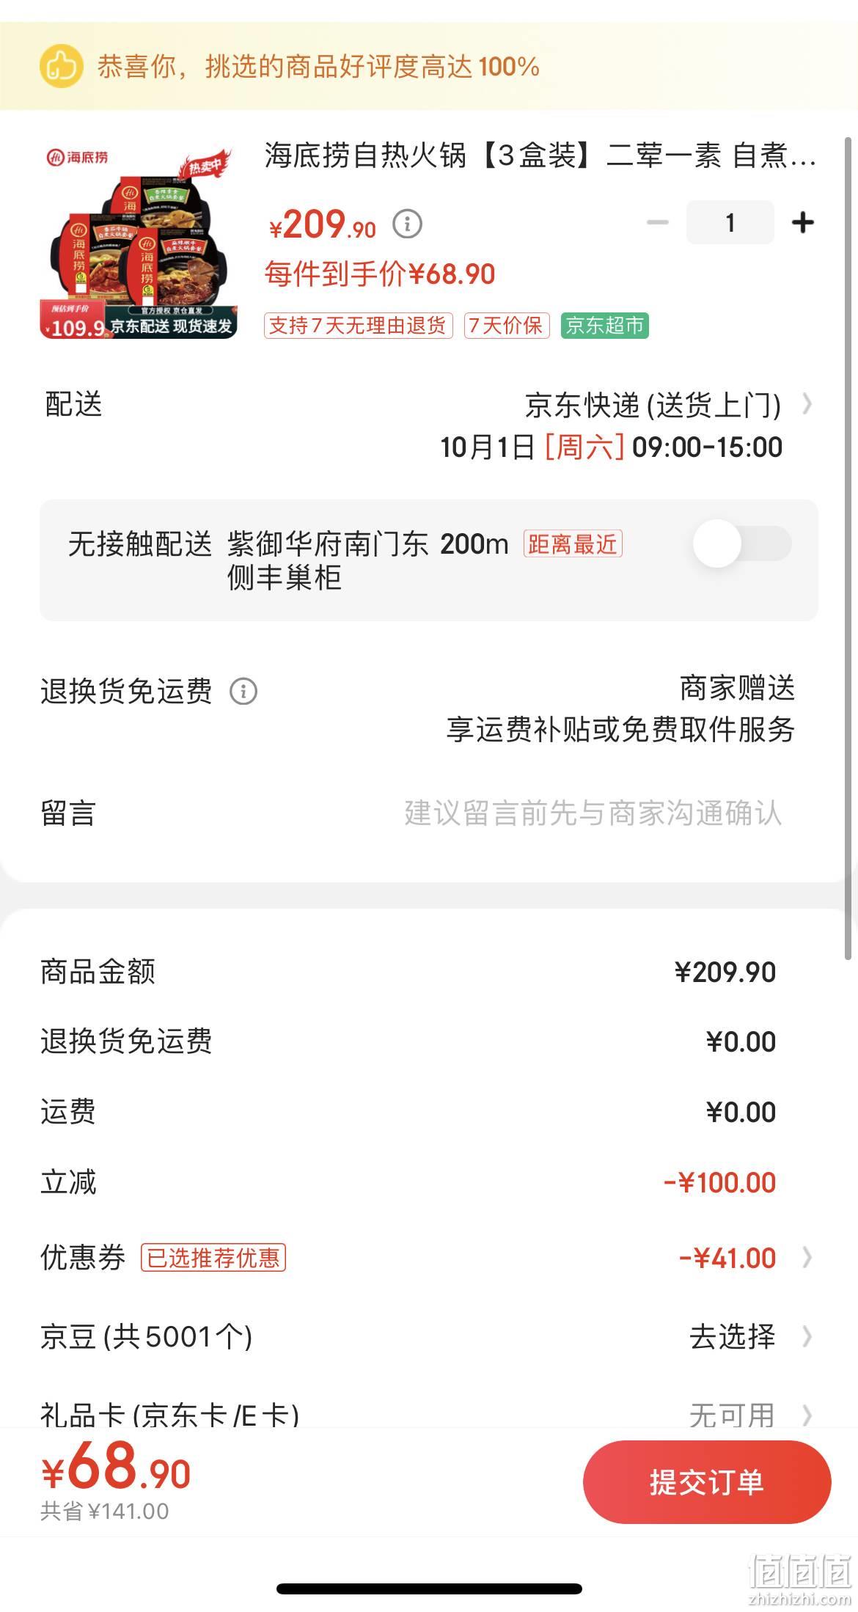The image size is (858, 1612).
Task: Submit the order with 提交订单
Action: point(707,1481)
